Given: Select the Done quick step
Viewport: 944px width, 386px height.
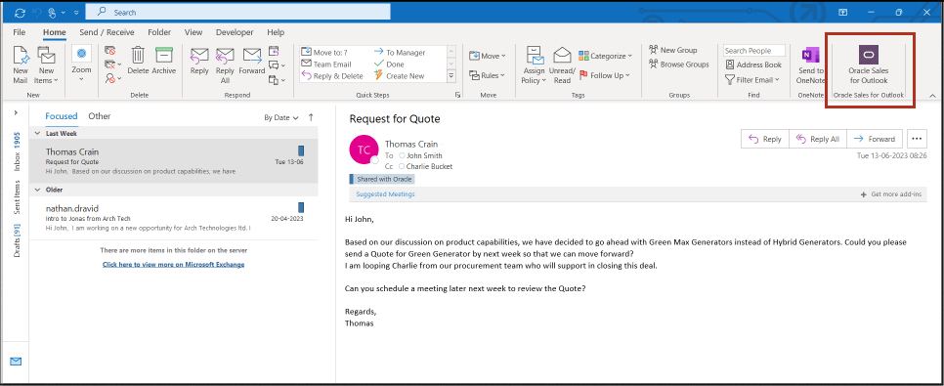Looking at the screenshot, I should (389, 64).
